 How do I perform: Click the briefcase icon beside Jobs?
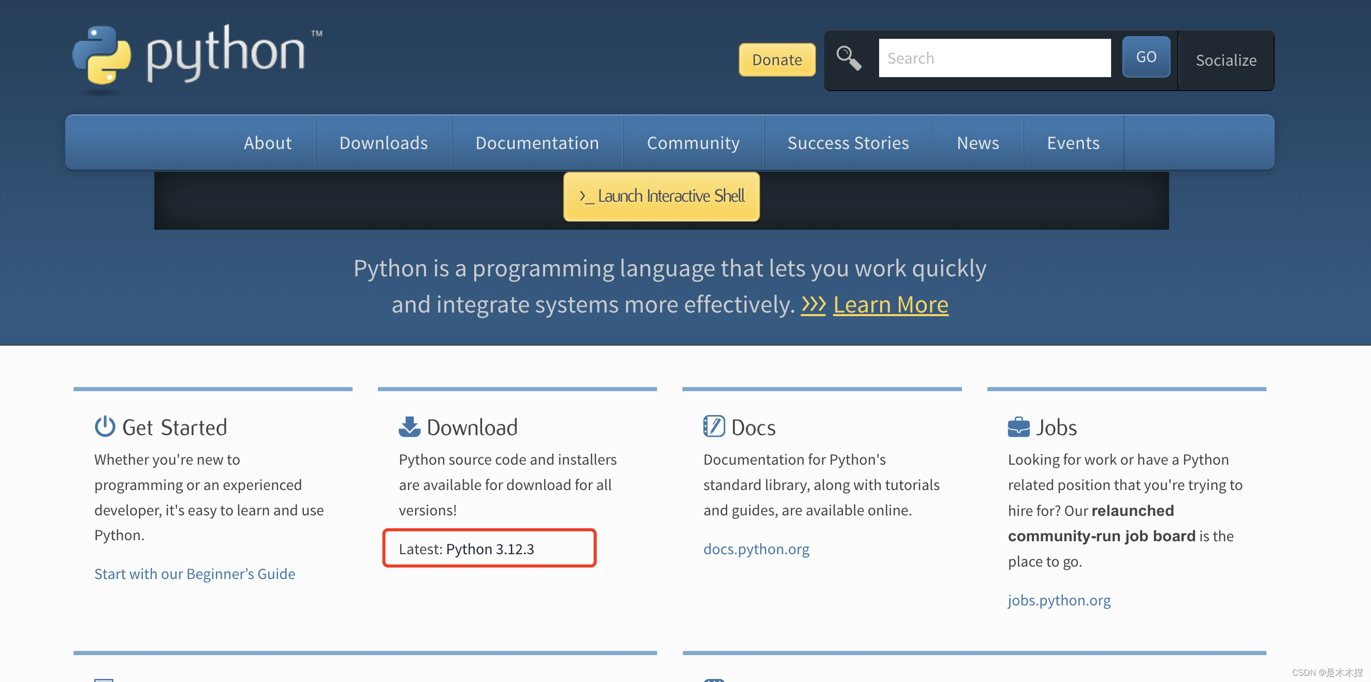click(x=1018, y=427)
